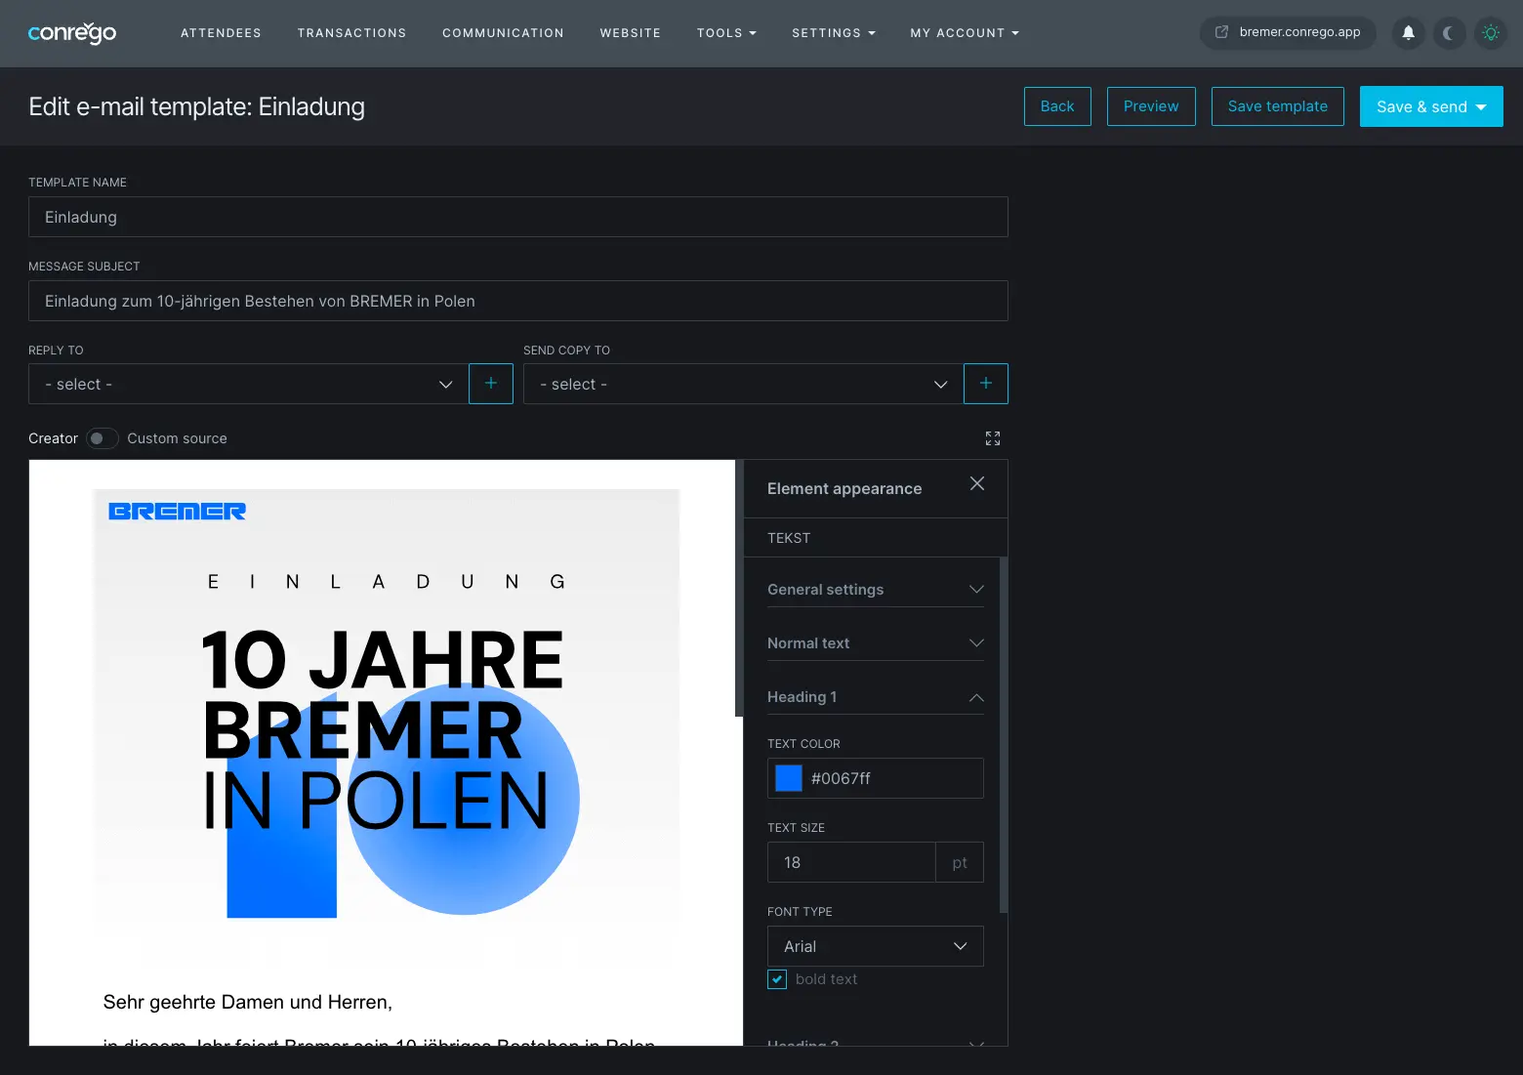Preview the e-mail template

1151,106
